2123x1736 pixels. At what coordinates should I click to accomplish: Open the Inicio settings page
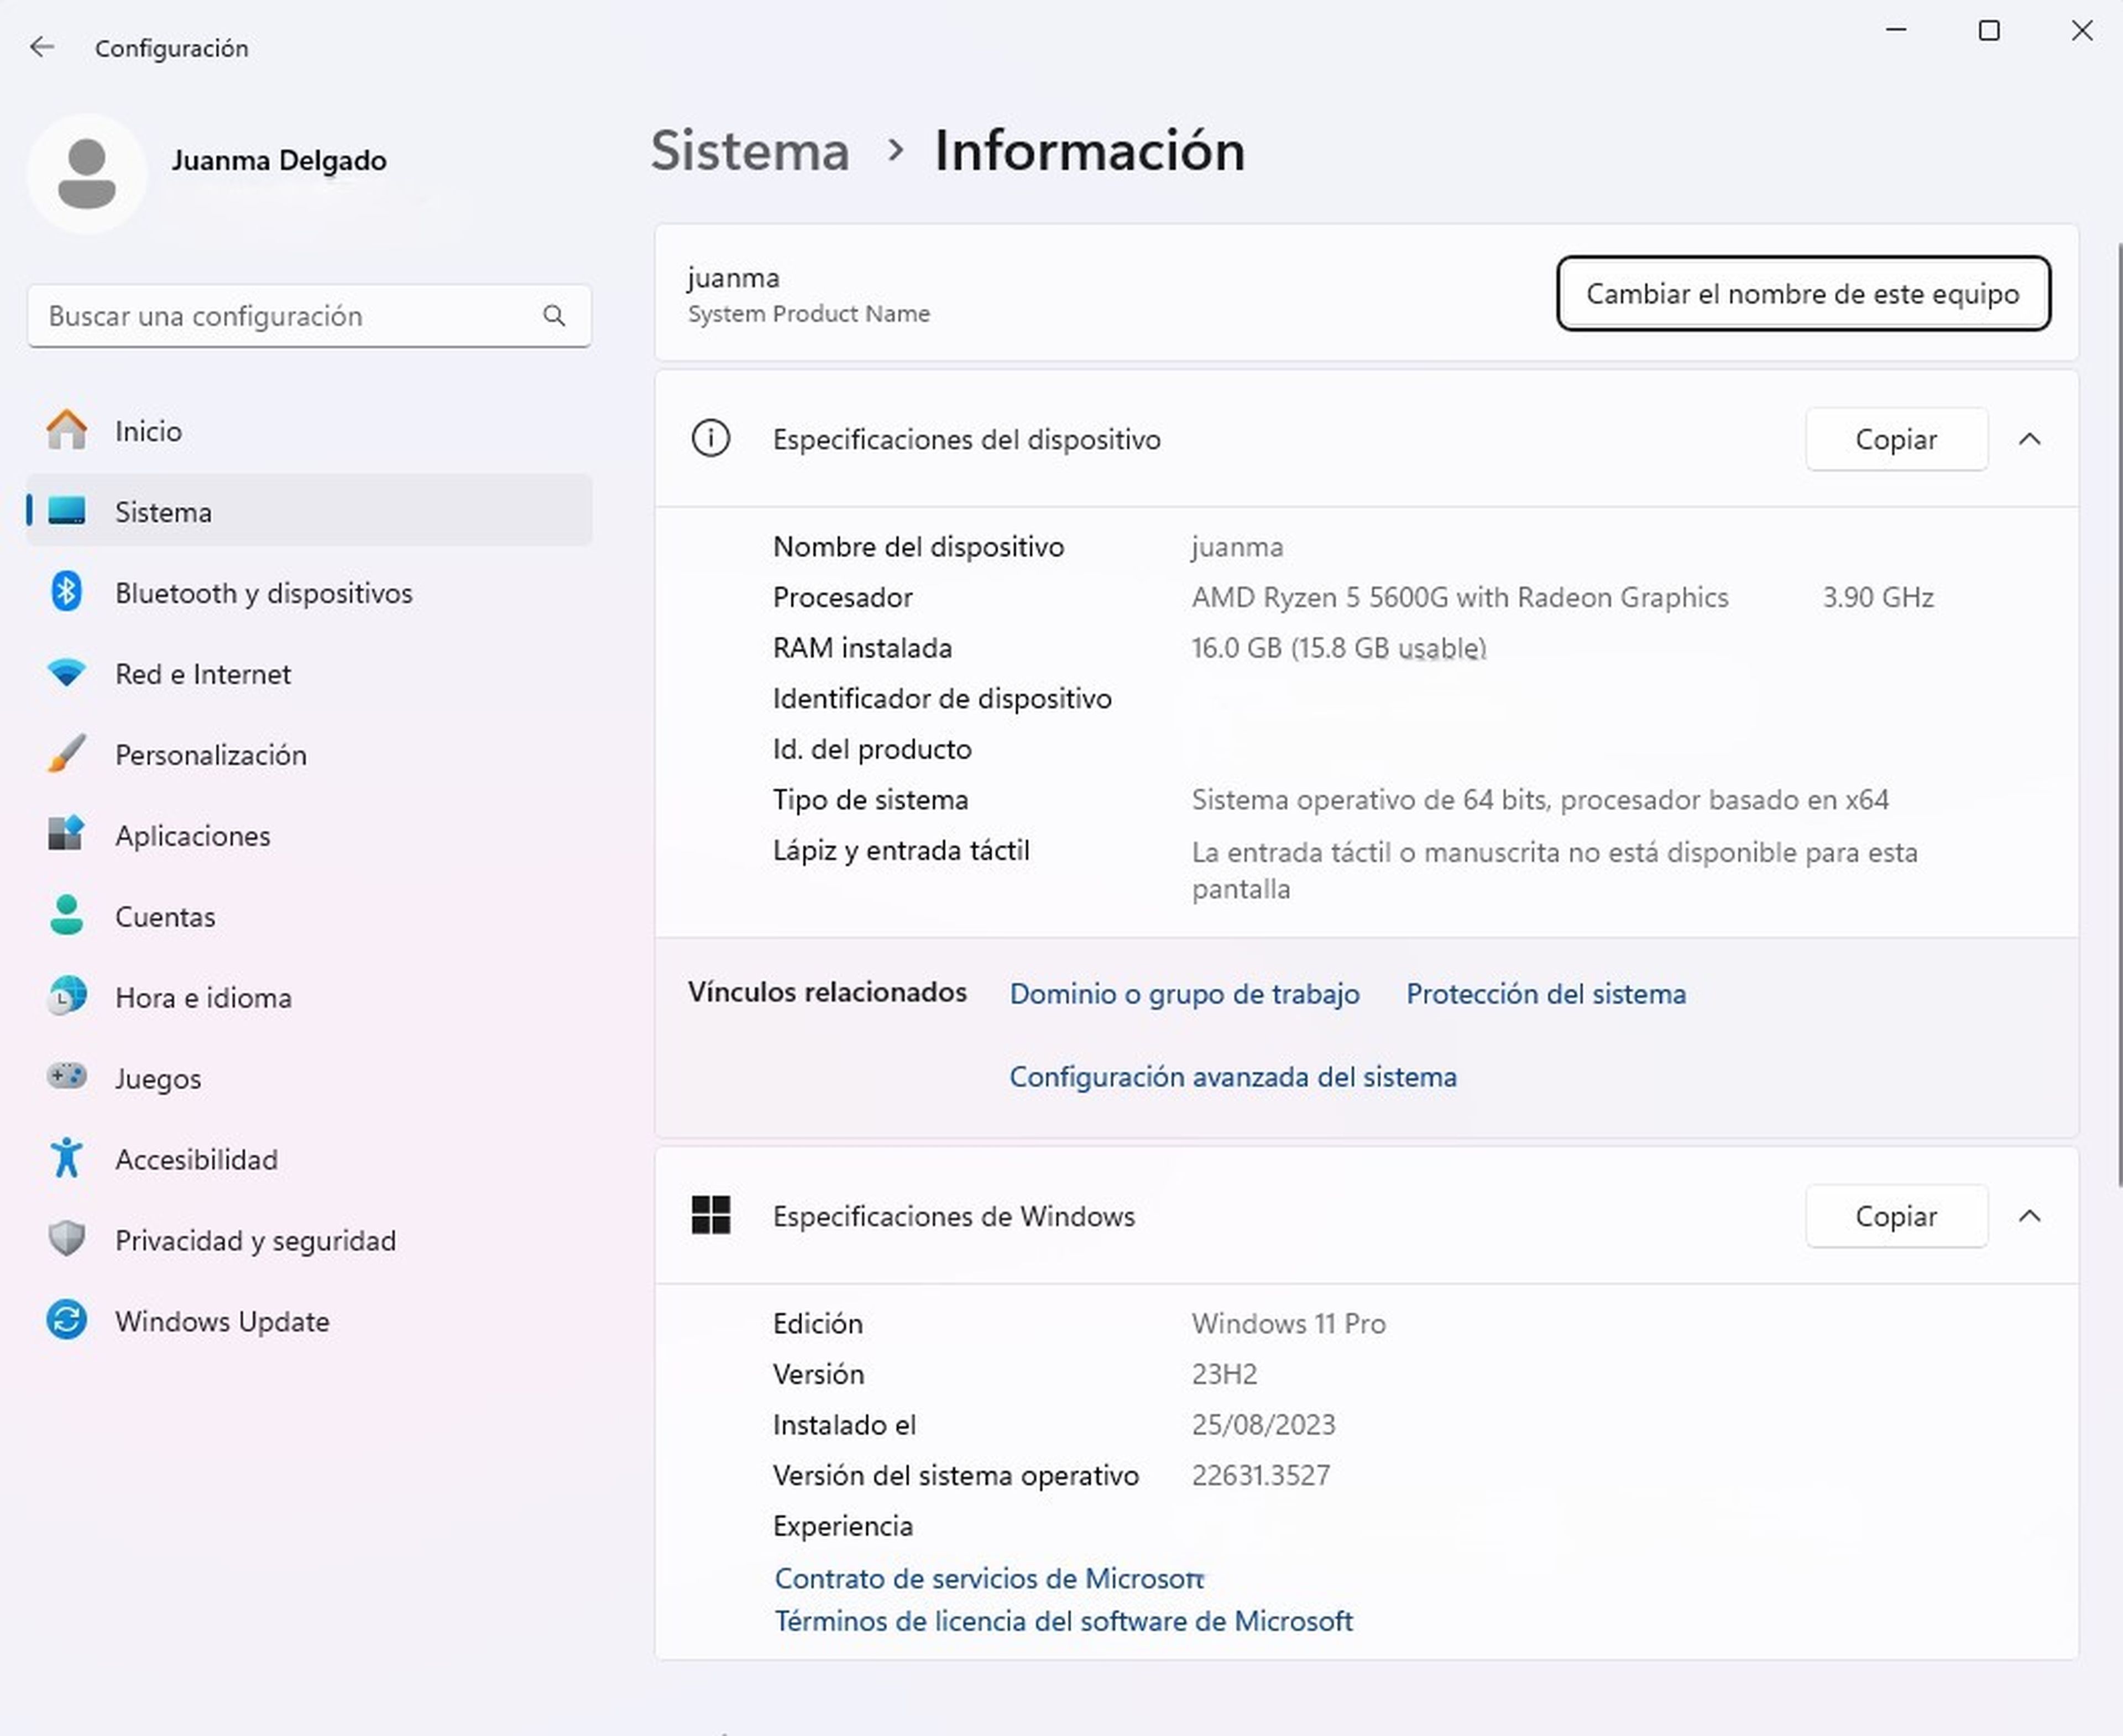[x=309, y=431]
